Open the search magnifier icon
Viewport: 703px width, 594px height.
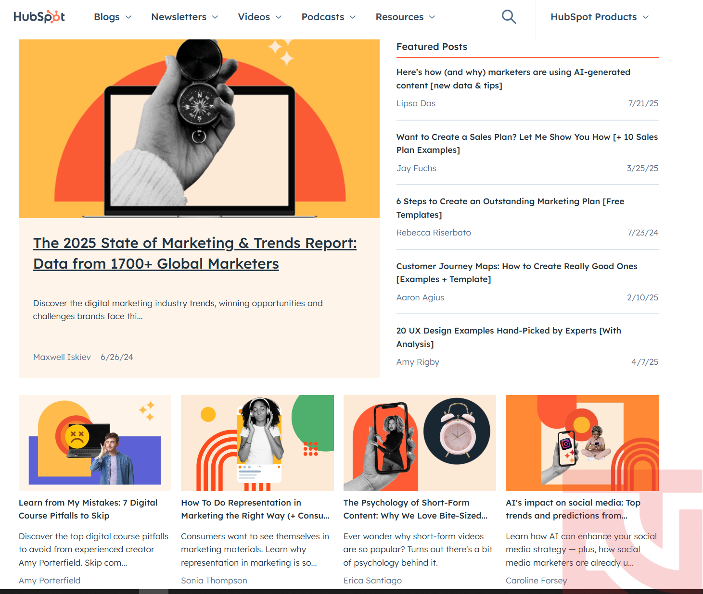[x=509, y=17]
